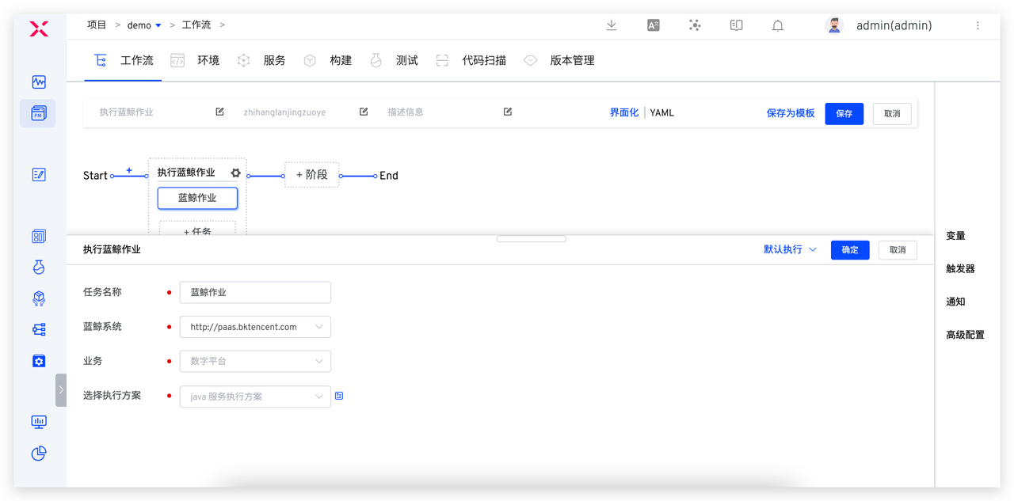
Task: Edit the 描述信息 description pencil icon
Action: [508, 112]
